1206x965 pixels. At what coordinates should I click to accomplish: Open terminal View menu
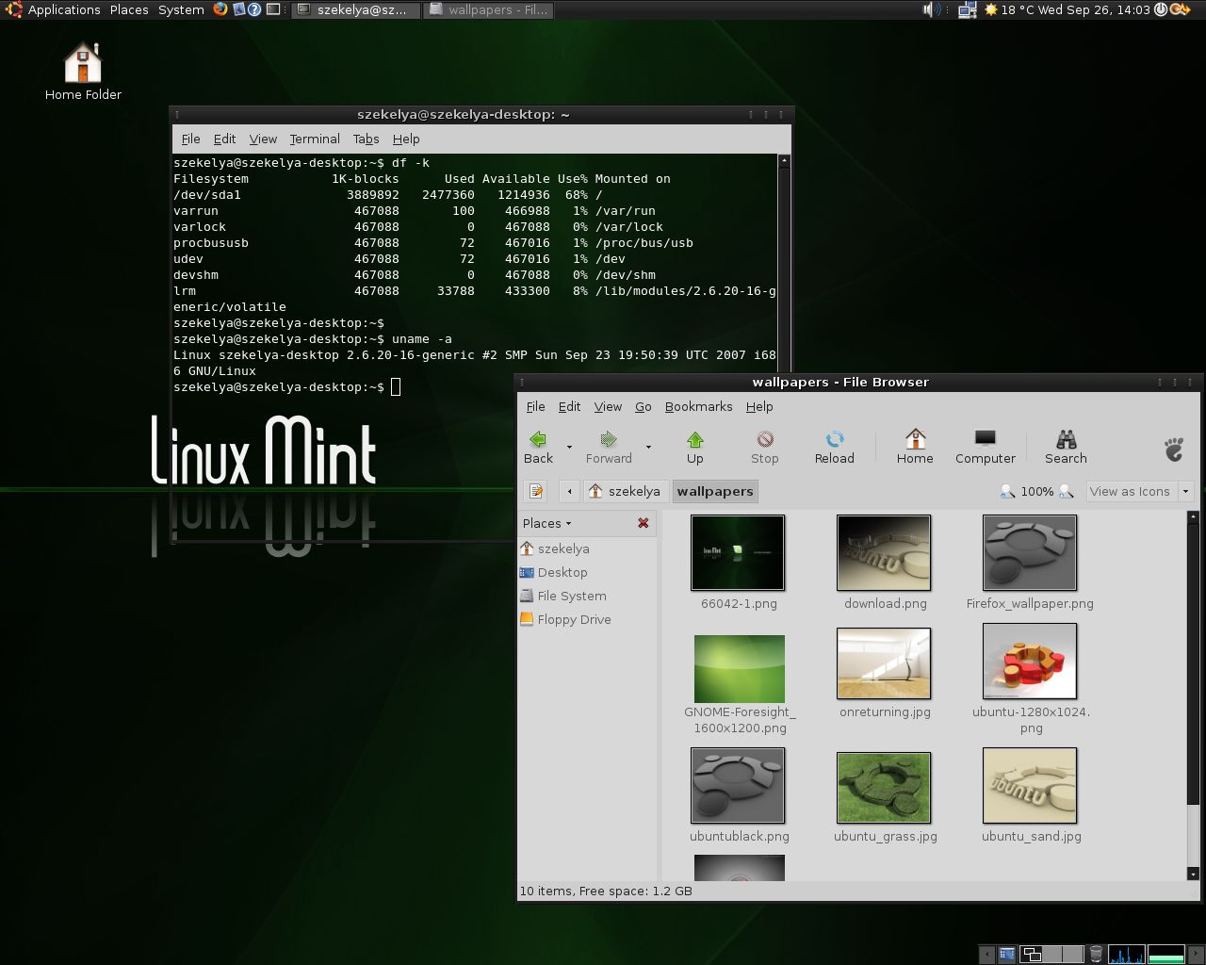click(x=263, y=139)
